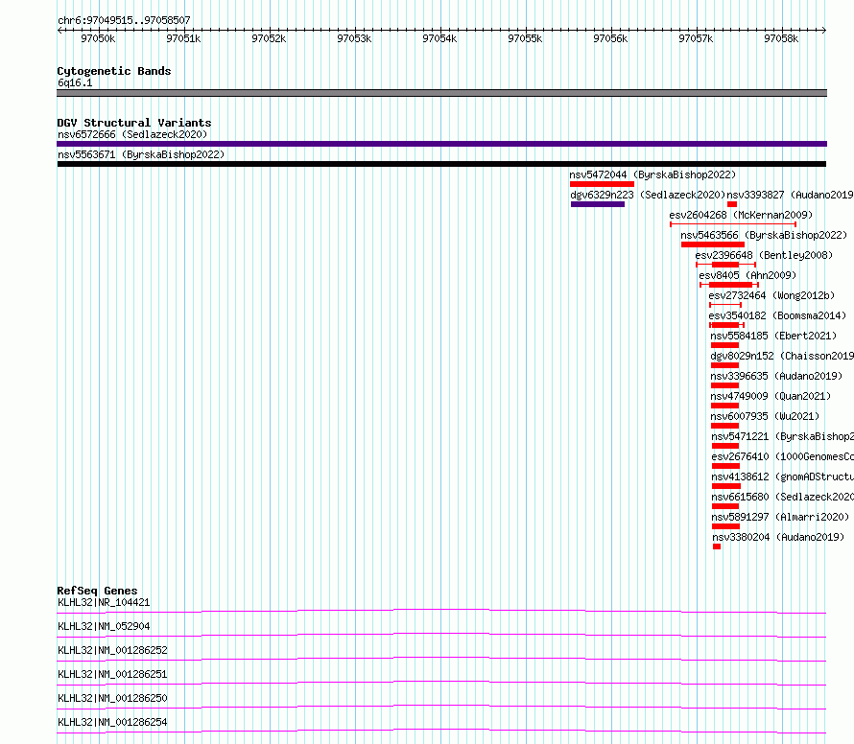Click the red bar under dgv8029n152
This screenshot has height=744, width=854.
[x=724, y=365]
